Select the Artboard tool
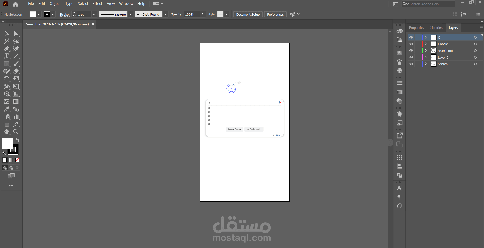Screen dimensions: 484x248 [x=7, y=124]
